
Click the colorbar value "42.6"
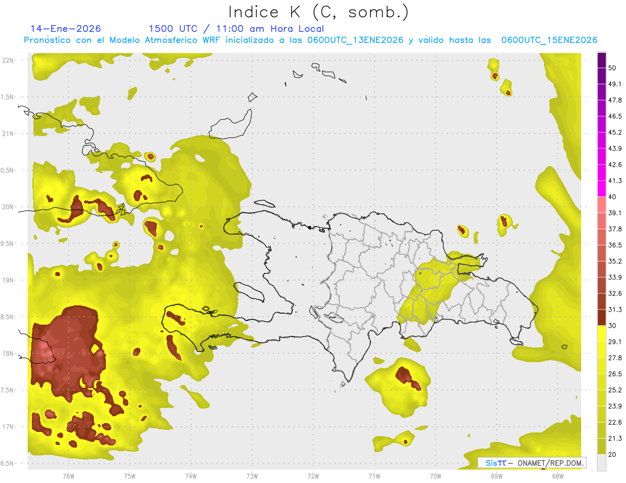click(615, 165)
